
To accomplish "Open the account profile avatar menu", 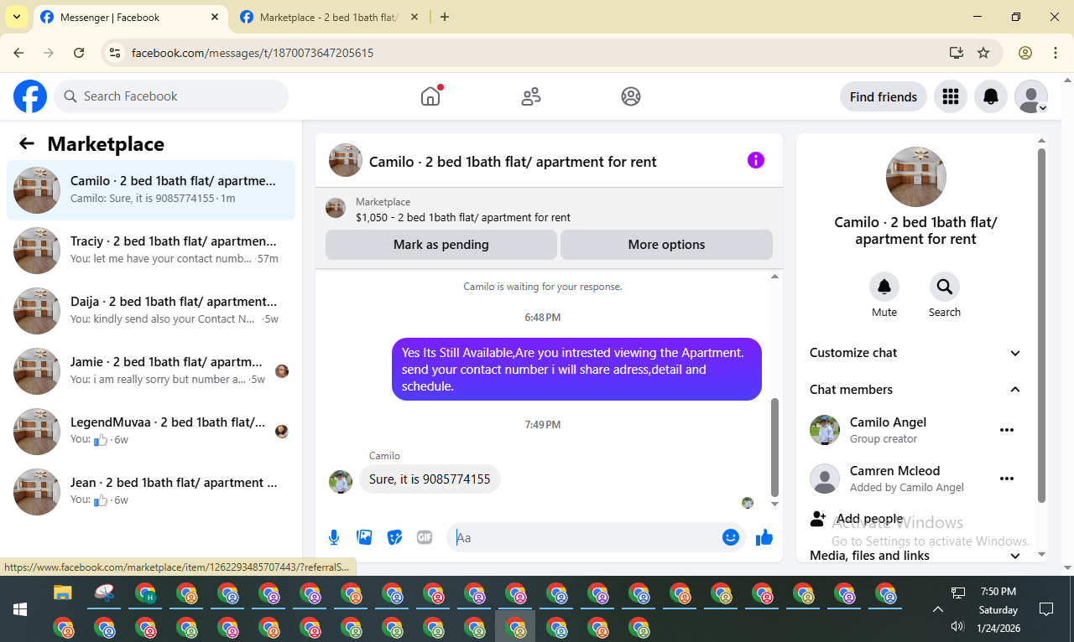I will (1031, 97).
